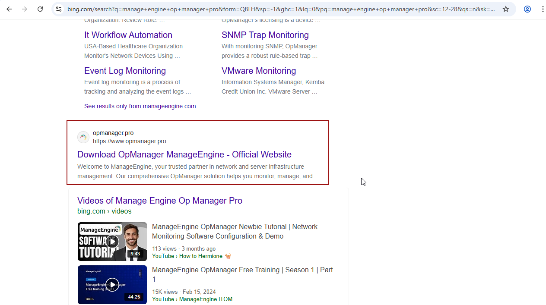The image size is (546, 305).
Task: Click the browser back arrow
Action: (x=9, y=9)
